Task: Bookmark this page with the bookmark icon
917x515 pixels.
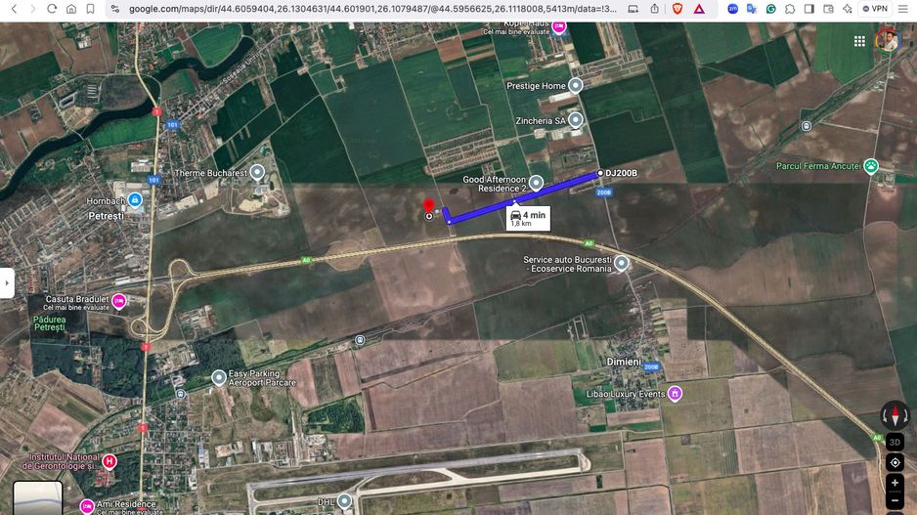Action: 90,9
